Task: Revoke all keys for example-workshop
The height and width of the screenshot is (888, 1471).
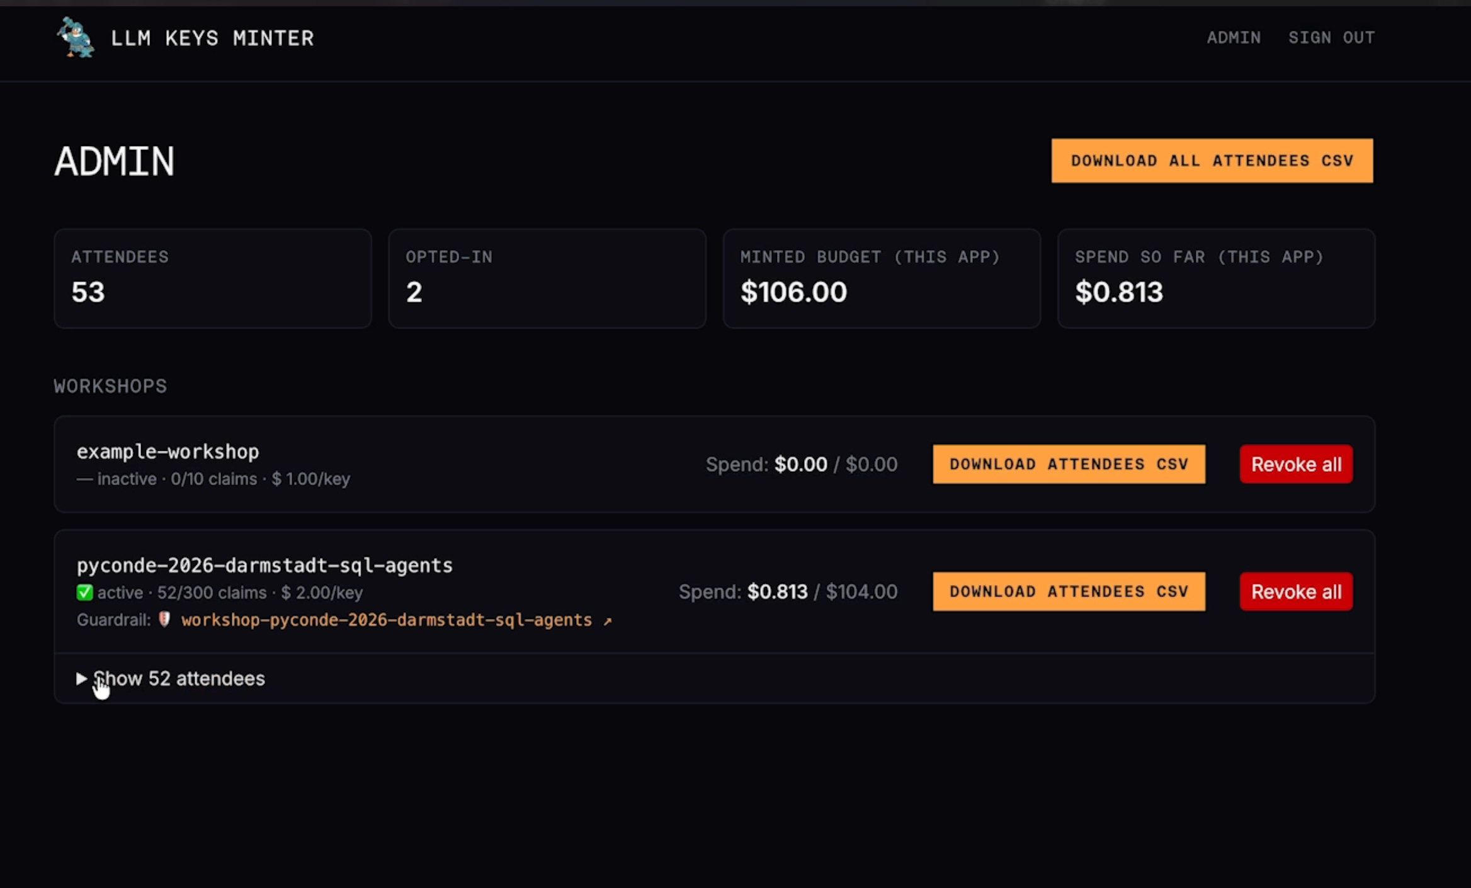Action: (x=1295, y=464)
